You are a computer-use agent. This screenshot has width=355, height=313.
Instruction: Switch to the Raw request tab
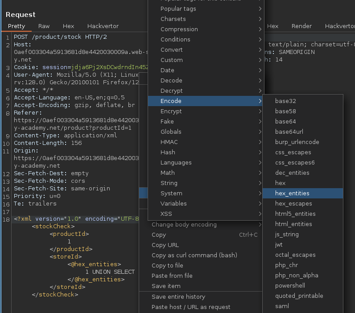coord(44,26)
